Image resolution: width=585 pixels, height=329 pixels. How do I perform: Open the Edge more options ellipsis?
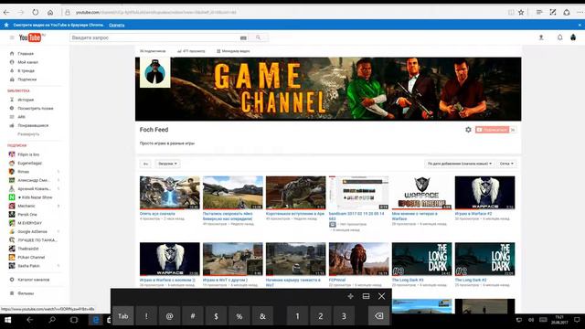[x=580, y=12]
